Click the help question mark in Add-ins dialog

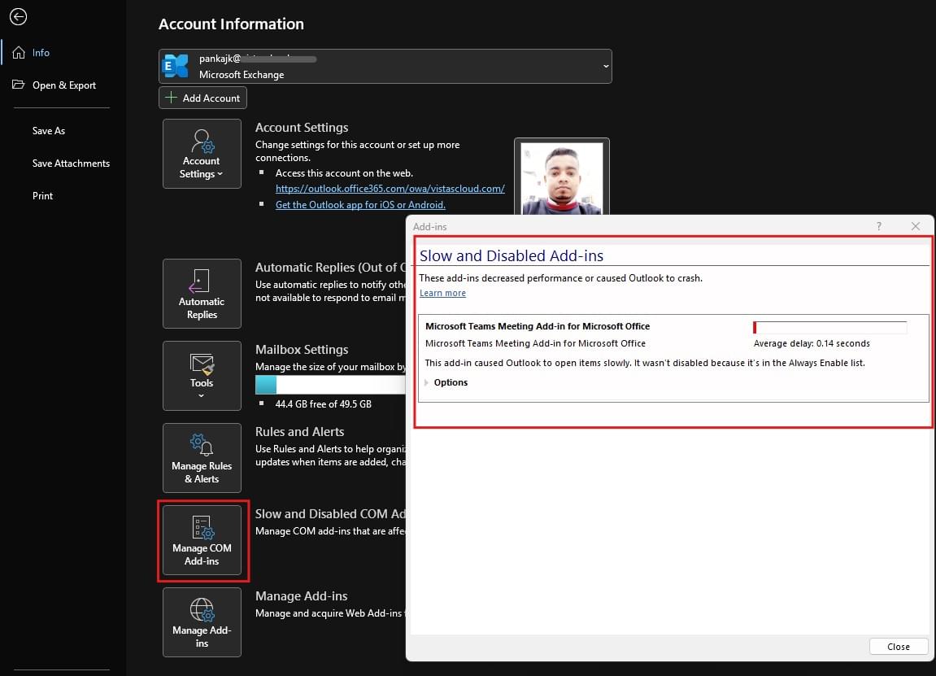pos(879,226)
